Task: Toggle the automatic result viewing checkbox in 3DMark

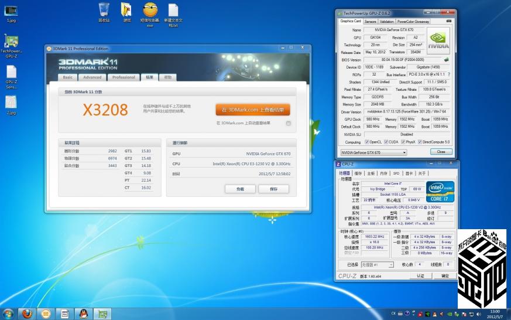Action: 289,123
